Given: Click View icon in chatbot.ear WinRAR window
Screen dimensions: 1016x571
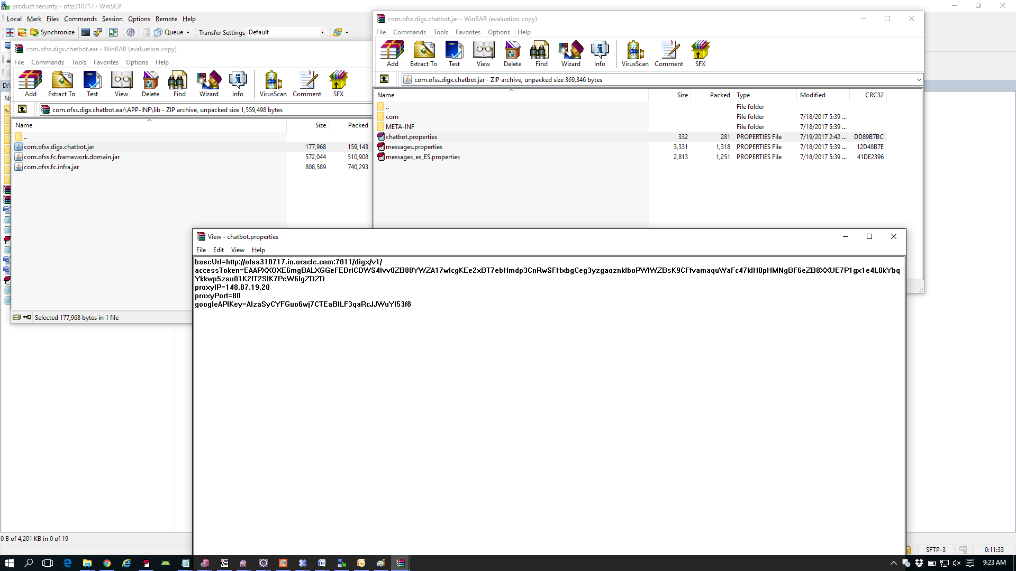Looking at the screenshot, I should pyautogui.click(x=121, y=84).
